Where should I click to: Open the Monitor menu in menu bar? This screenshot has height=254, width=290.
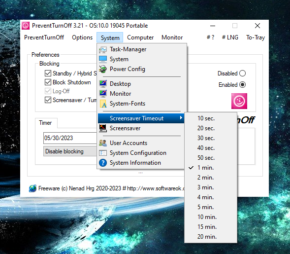pos(172,37)
